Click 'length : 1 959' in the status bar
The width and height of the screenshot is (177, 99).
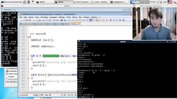pos(38,95)
